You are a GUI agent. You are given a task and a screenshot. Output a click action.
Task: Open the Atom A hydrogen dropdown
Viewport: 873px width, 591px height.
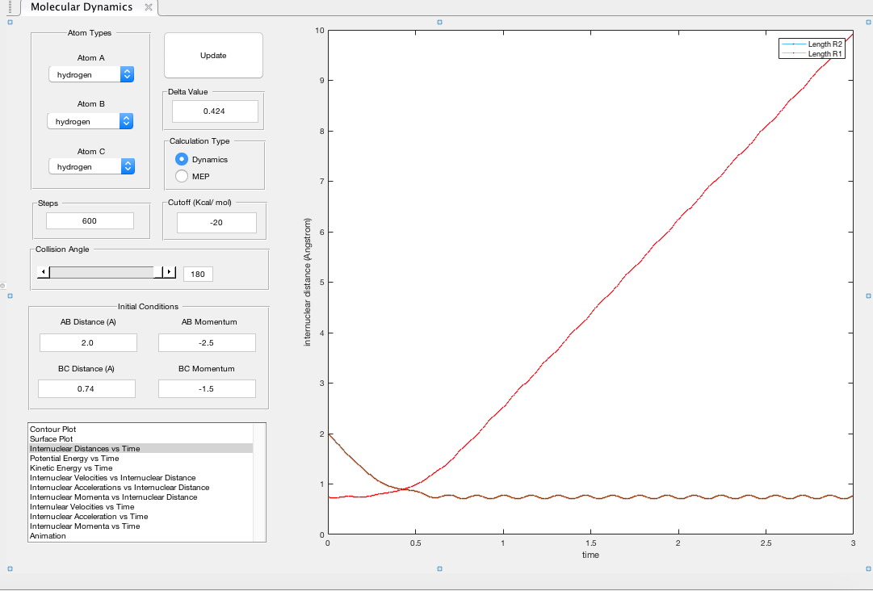click(x=91, y=74)
